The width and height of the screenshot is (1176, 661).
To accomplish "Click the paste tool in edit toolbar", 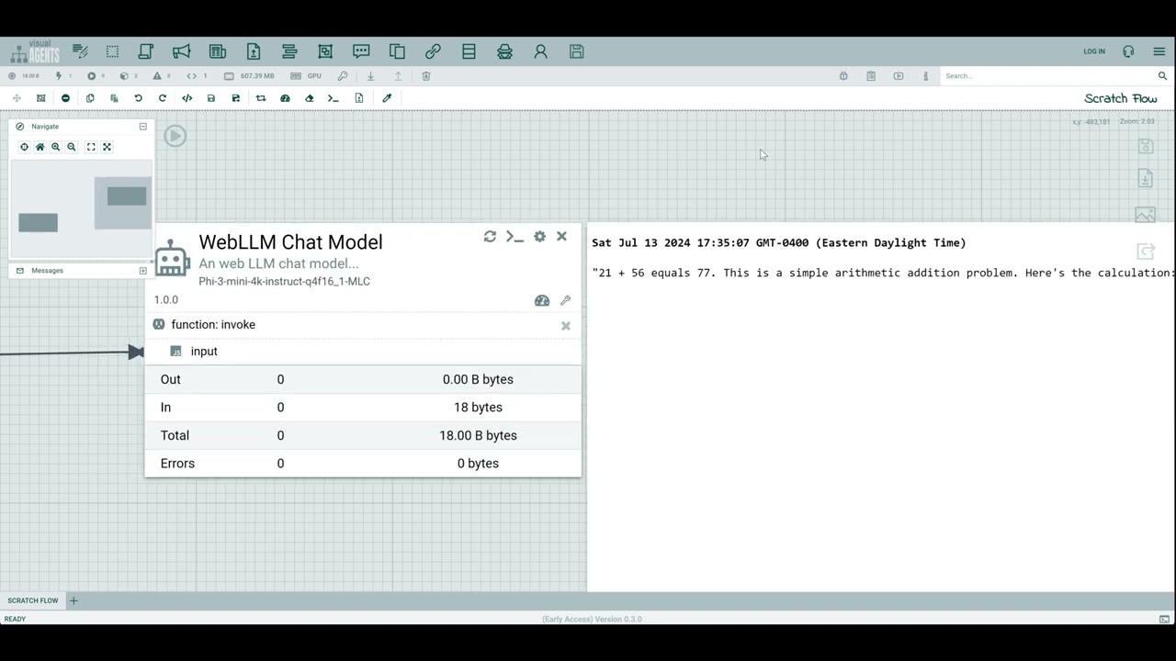I will tap(114, 98).
